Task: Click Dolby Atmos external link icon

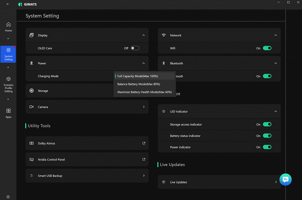Action: tap(144, 143)
